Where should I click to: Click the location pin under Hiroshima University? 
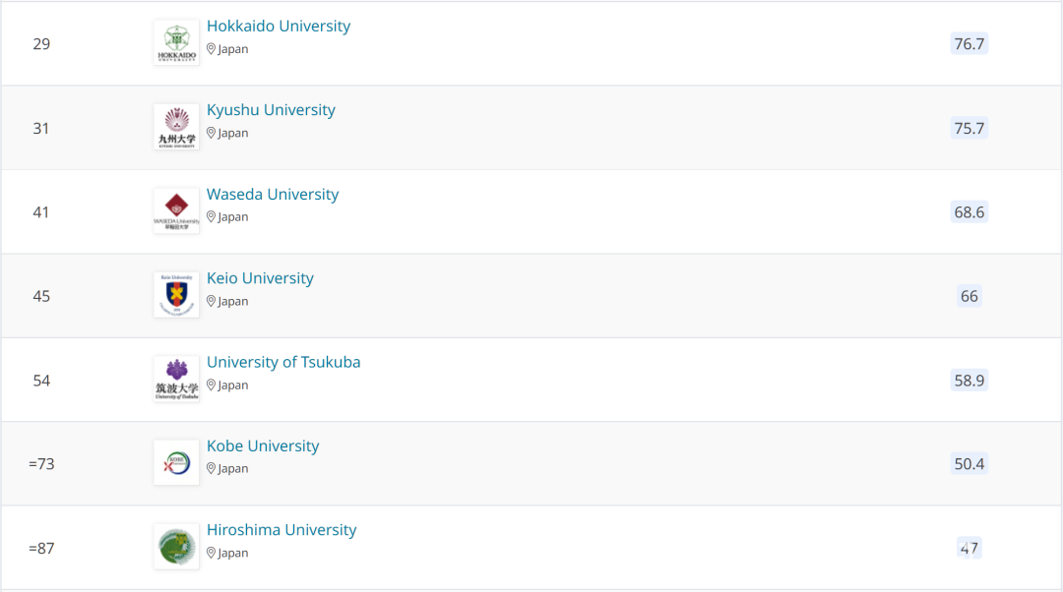pos(211,553)
